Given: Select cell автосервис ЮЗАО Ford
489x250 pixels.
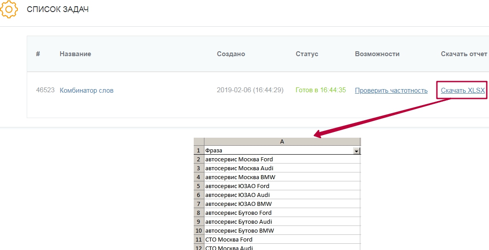Looking at the screenshot, I should [282, 186].
